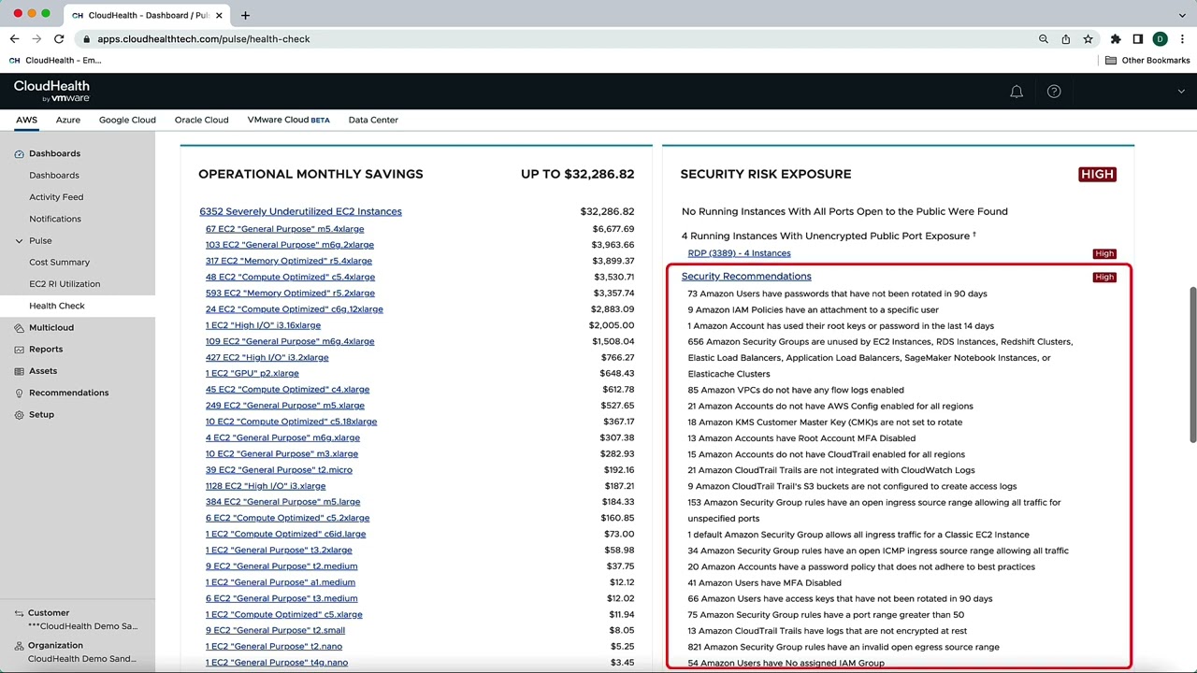Screen dimensions: 1197x673
Task: Collapse the Dashboards sidebar group
Action: pos(54,153)
